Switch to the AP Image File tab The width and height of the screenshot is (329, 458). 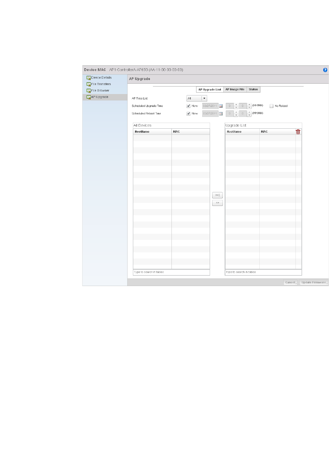tap(235, 89)
